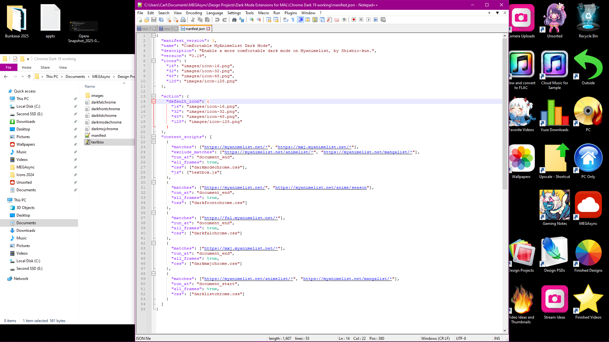Toggle Word wrap toolbar button
This screenshot has height=342, width=609.
285,20
